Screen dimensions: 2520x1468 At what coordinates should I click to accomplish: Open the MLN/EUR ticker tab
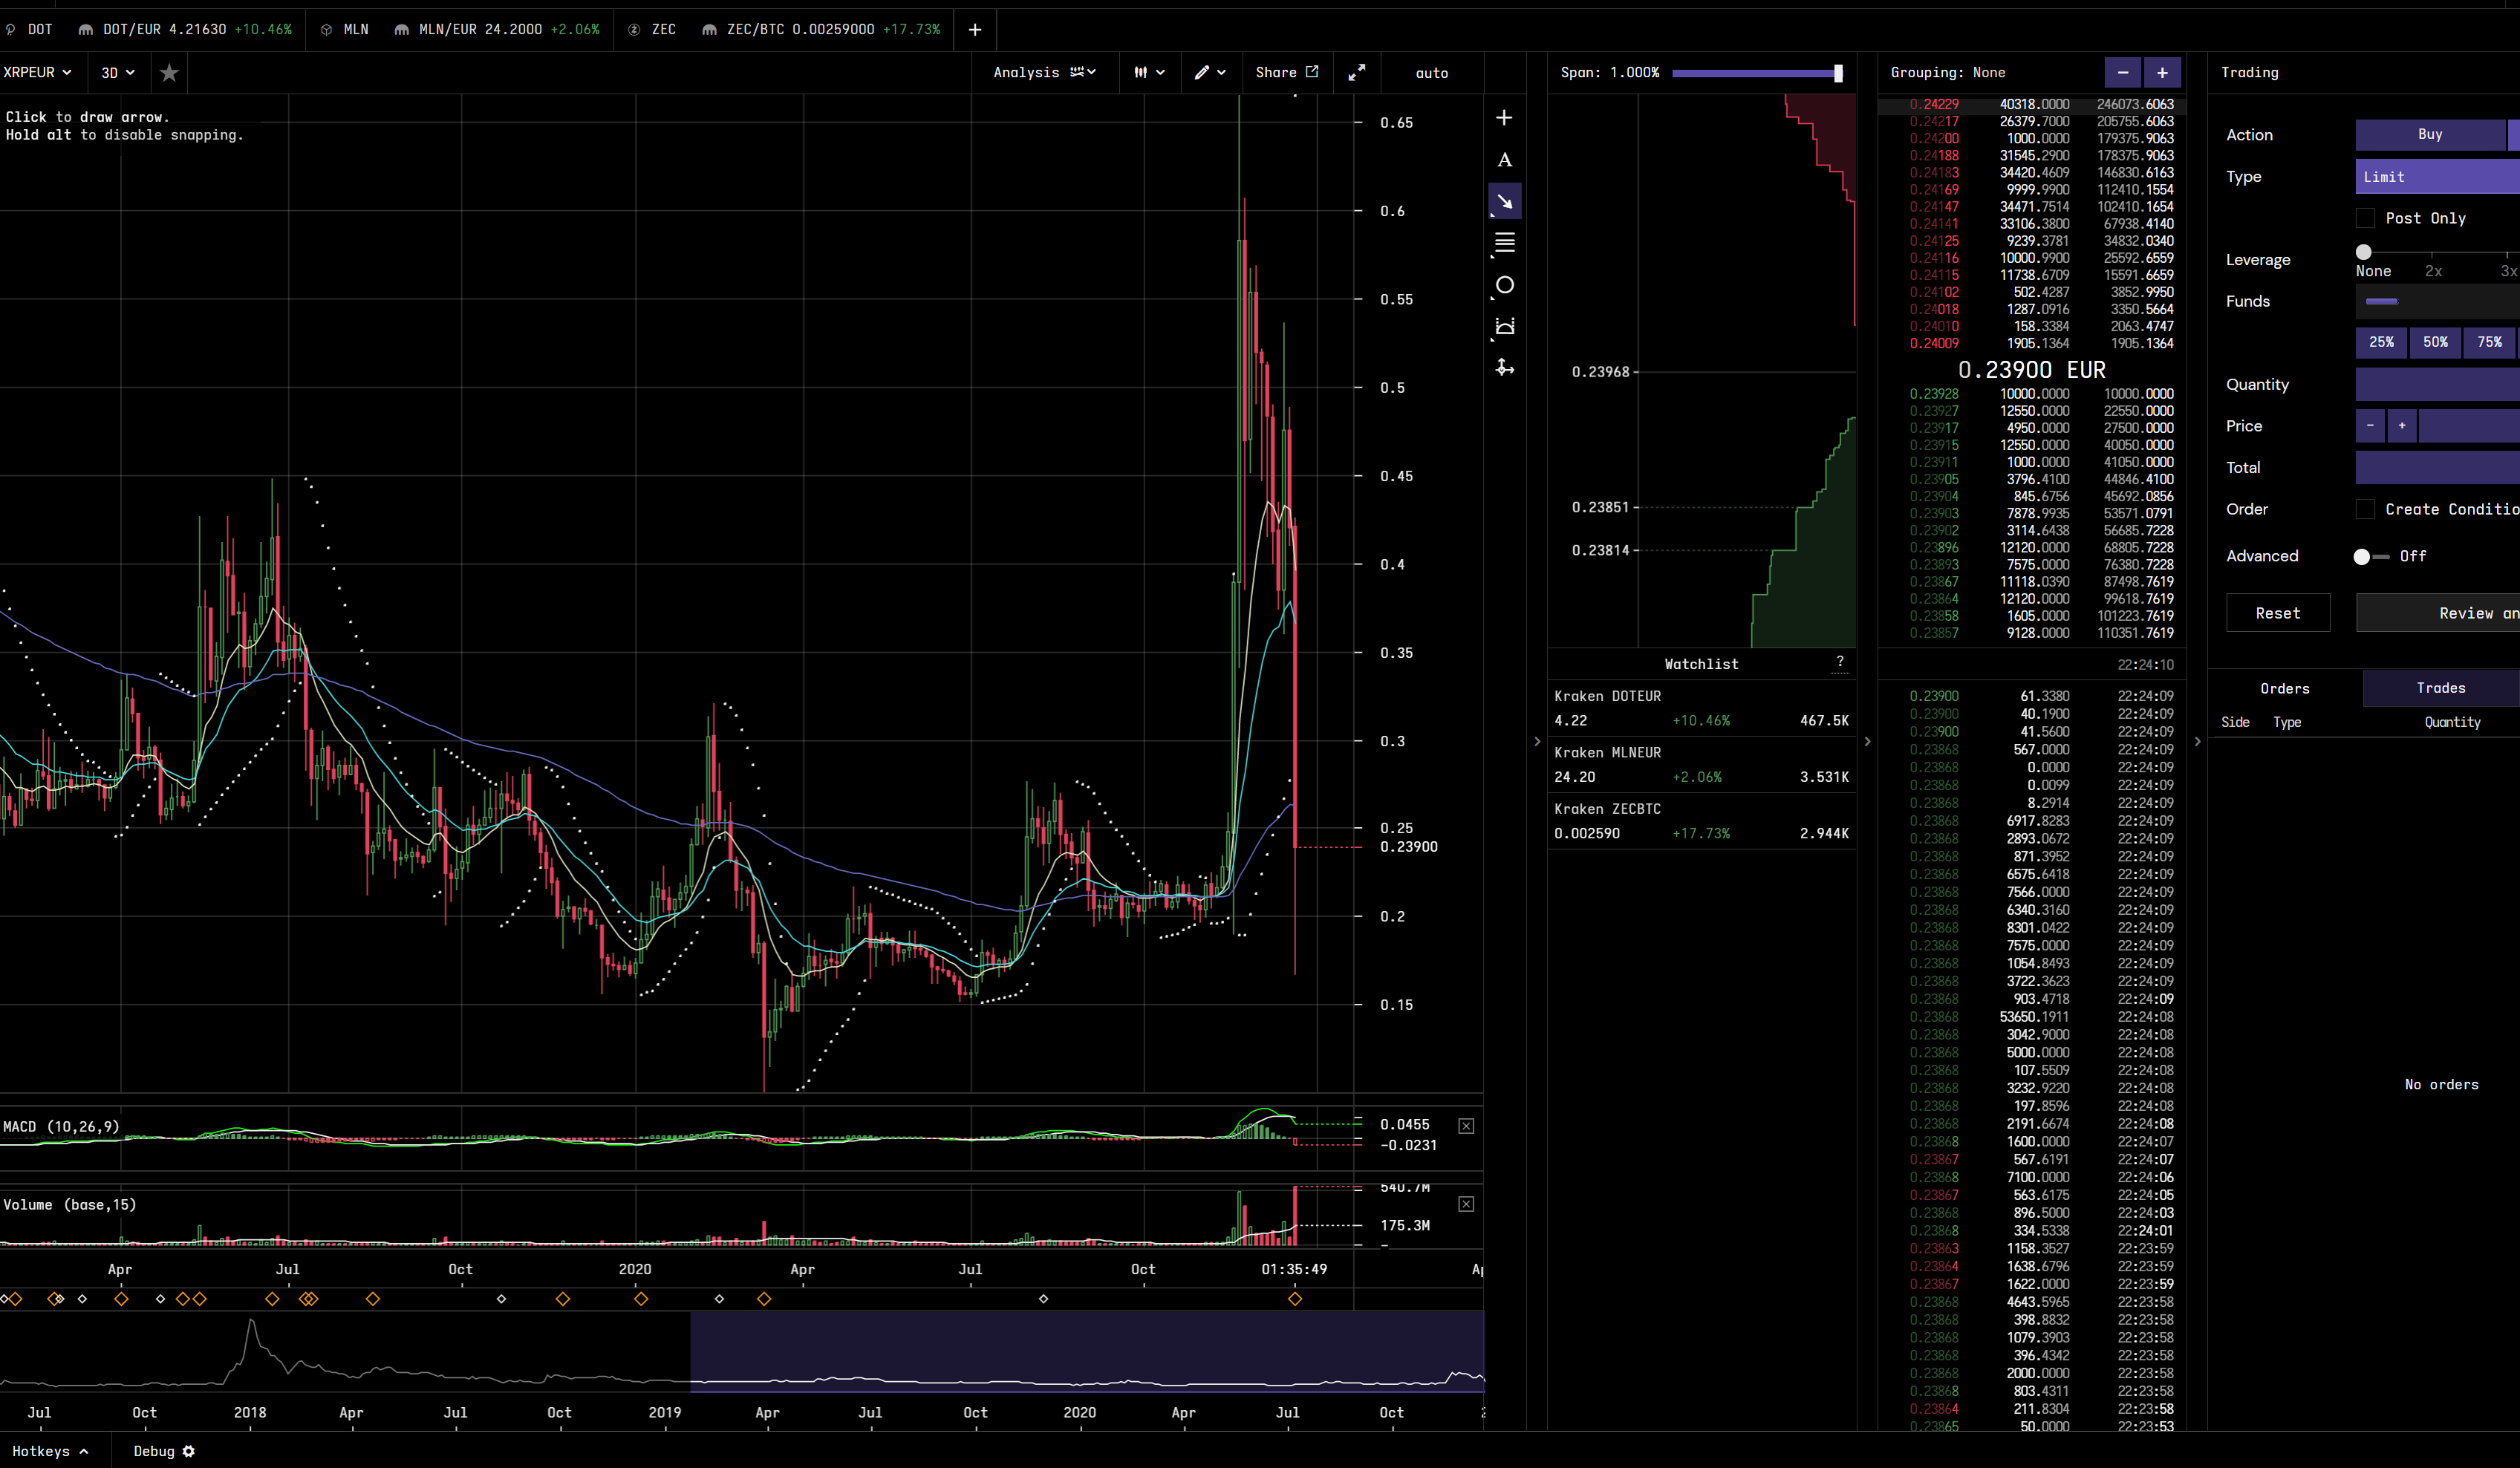point(496,30)
